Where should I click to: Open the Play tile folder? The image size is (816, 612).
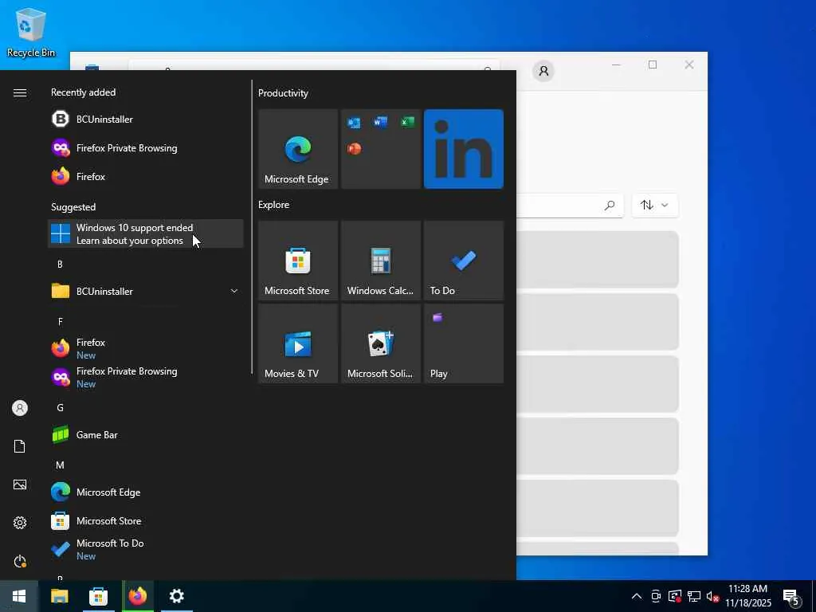tap(463, 343)
